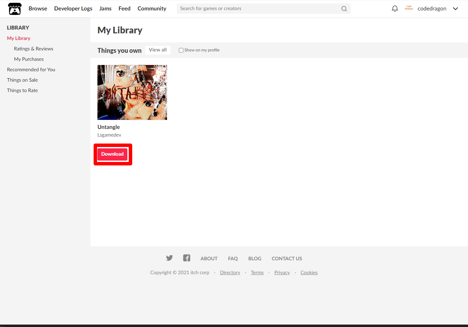This screenshot has width=468, height=327.
Task: Download the Untangle game
Action: pos(112,154)
